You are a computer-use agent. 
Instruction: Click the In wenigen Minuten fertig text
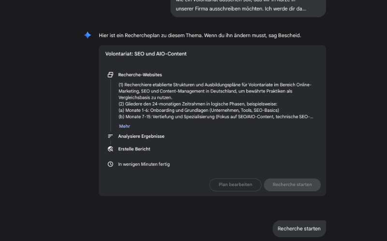tap(144, 164)
